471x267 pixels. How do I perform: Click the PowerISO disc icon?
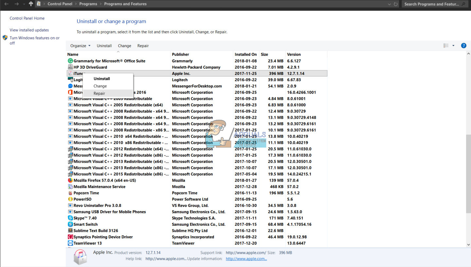point(70,199)
